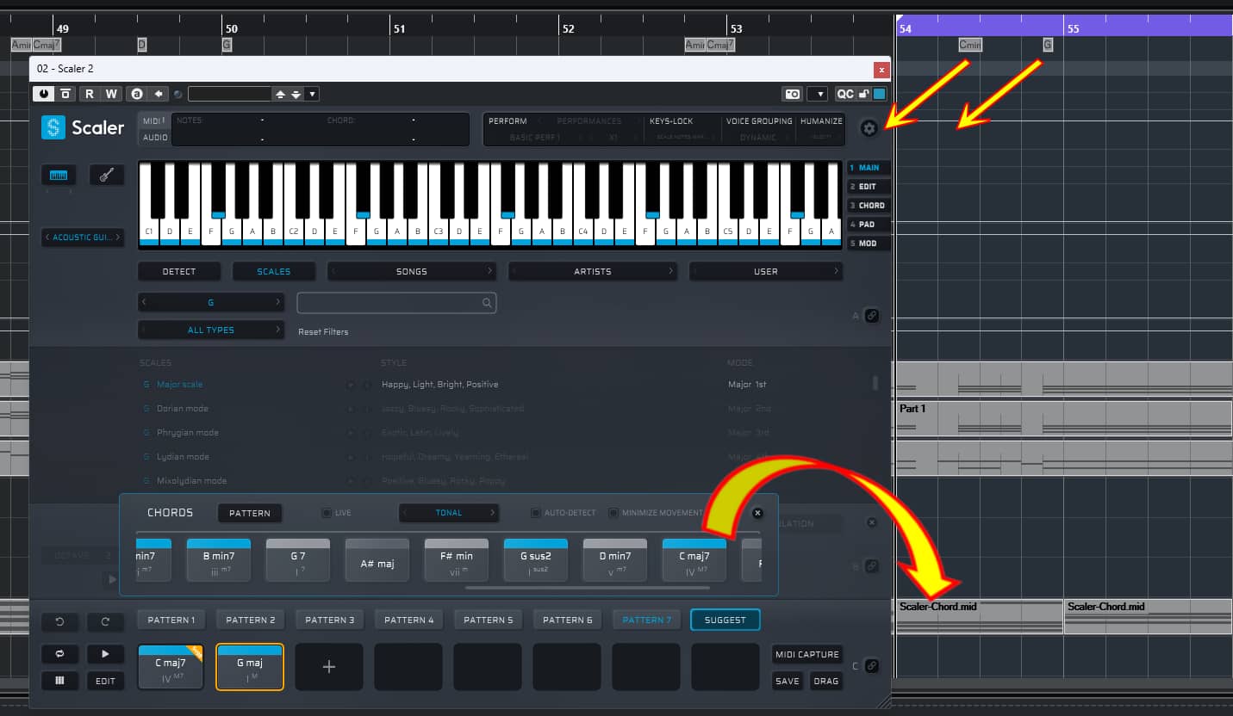Click the scale list vertical scrollbar
The image size is (1233, 716).
click(876, 383)
